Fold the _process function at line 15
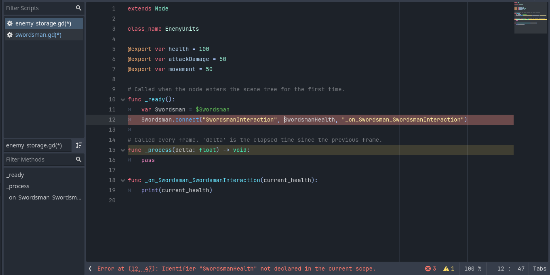Viewport: 550px width, 275px height. pyautogui.click(x=123, y=150)
